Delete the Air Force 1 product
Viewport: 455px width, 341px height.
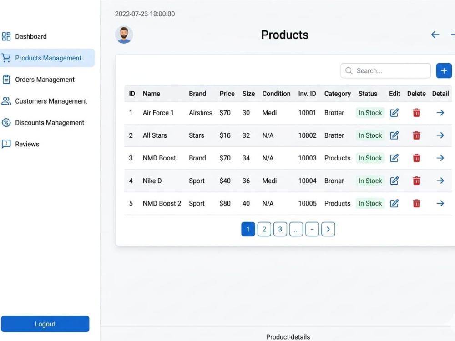pos(416,113)
